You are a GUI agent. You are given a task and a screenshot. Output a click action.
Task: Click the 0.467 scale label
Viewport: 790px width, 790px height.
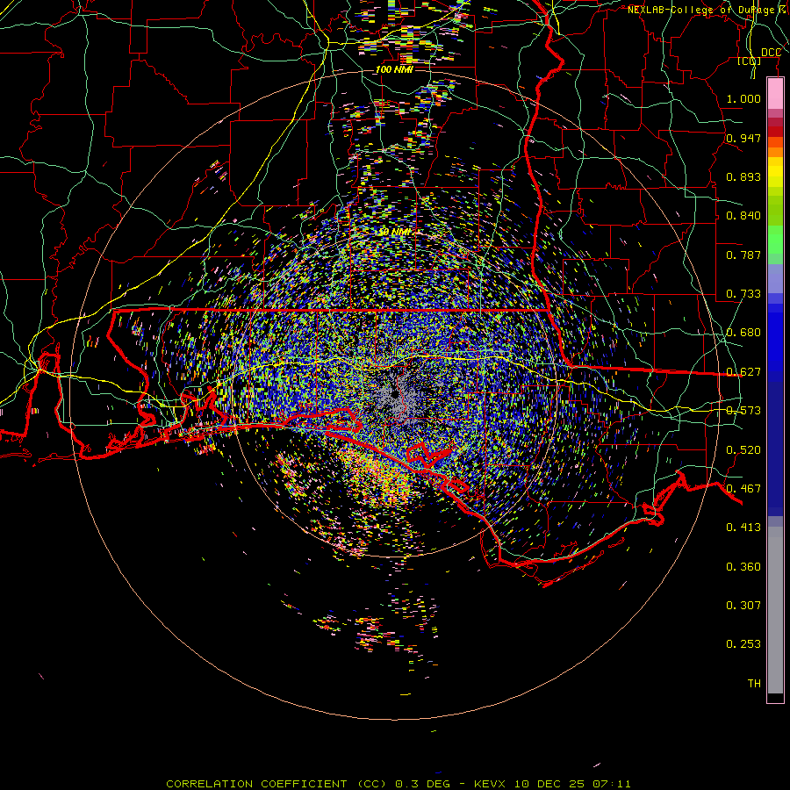[x=743, y=489]
